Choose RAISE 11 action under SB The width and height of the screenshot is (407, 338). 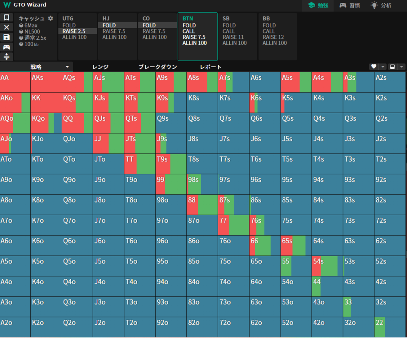click(233, 37)
